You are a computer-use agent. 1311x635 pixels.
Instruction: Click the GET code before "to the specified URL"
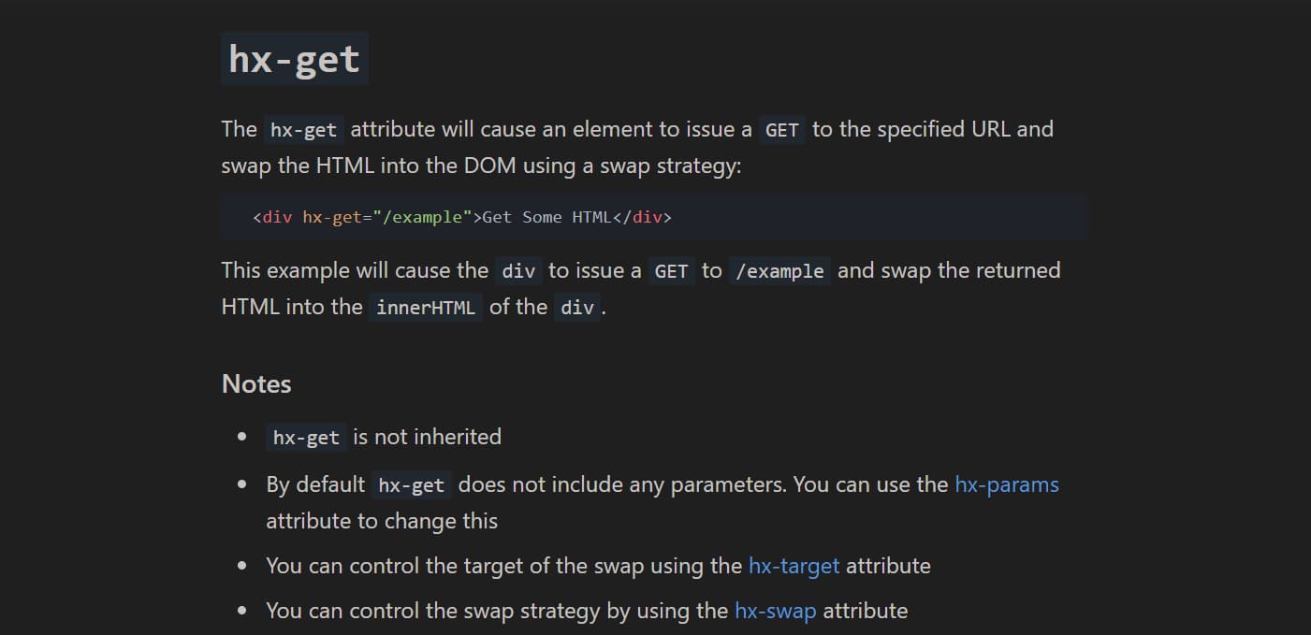(x=781, y=130)
